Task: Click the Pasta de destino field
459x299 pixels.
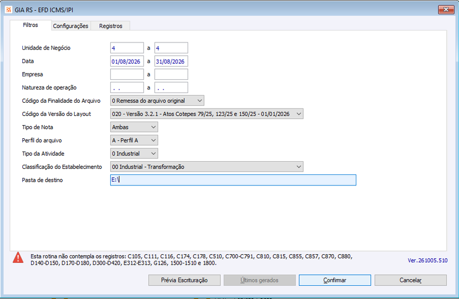Action: point(233,180)
